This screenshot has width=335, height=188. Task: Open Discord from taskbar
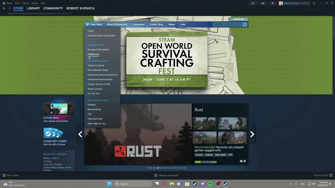pos(203,184)
